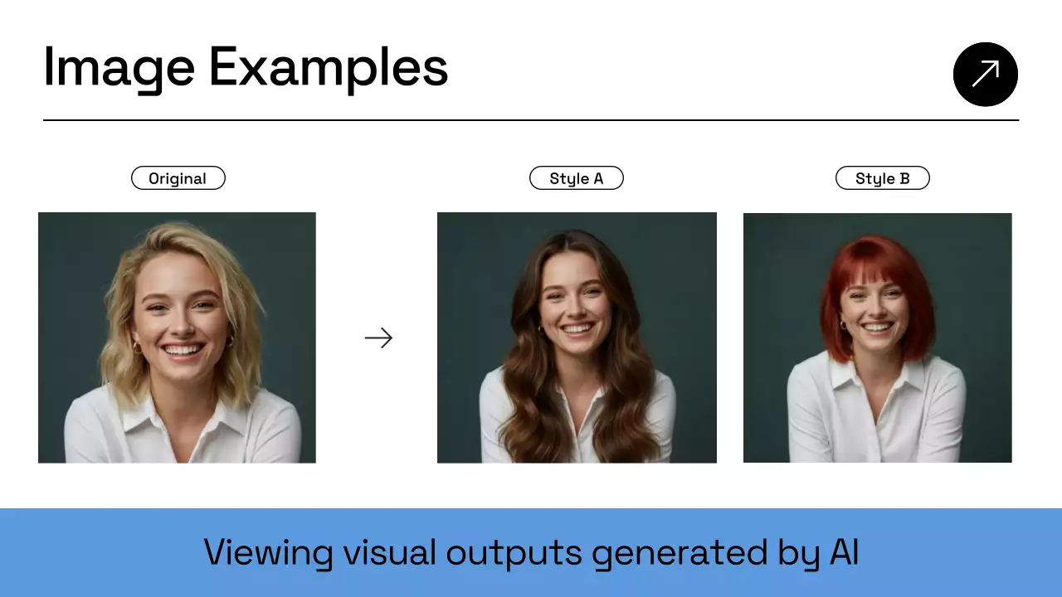Click the caption 'Viewing visual outputs generated by AI'

tap(531, 553)
